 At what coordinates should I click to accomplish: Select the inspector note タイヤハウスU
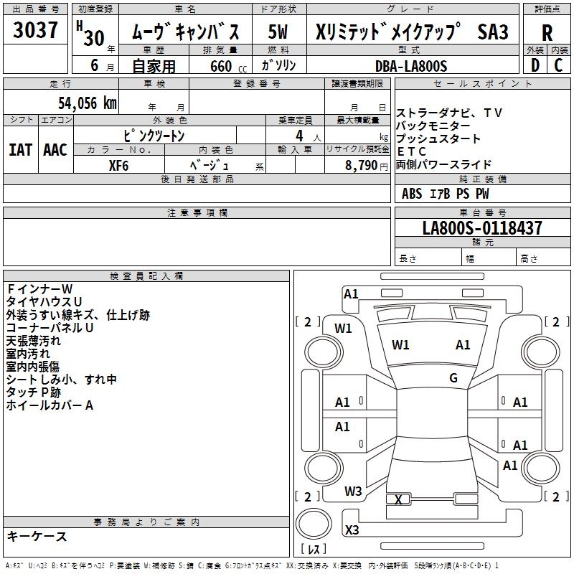[44, 301]
